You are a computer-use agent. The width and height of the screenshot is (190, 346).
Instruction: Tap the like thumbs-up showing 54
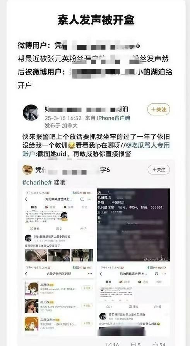pos(159,344)
